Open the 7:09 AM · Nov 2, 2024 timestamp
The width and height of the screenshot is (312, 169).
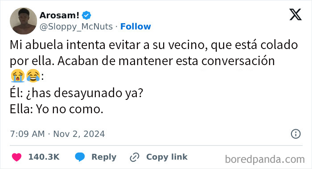coord(57,134)
